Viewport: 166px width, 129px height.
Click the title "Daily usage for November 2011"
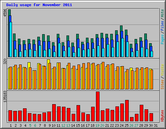[x=39, y=5]
